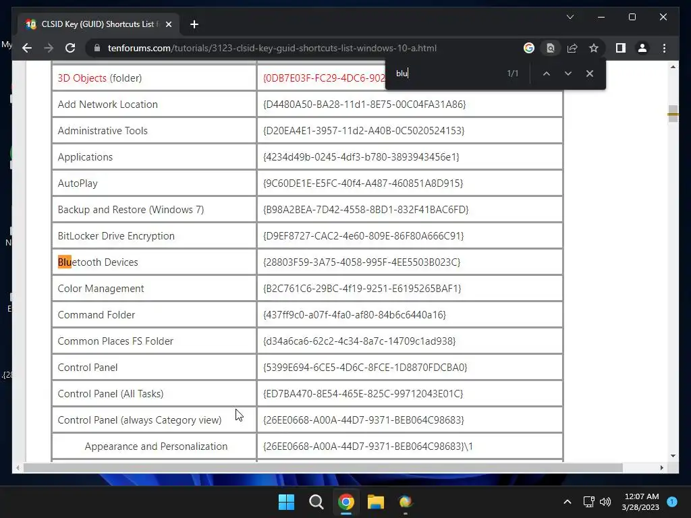This screenshot has width=691, height=518.
Task: Open the 3D Objects link
Action: 82,78
